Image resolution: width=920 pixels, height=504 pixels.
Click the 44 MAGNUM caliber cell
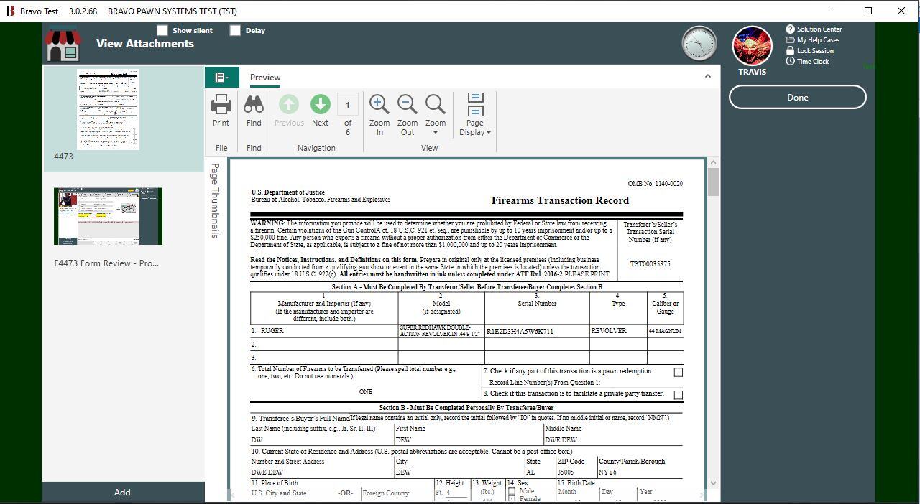[x=665, y=331]
